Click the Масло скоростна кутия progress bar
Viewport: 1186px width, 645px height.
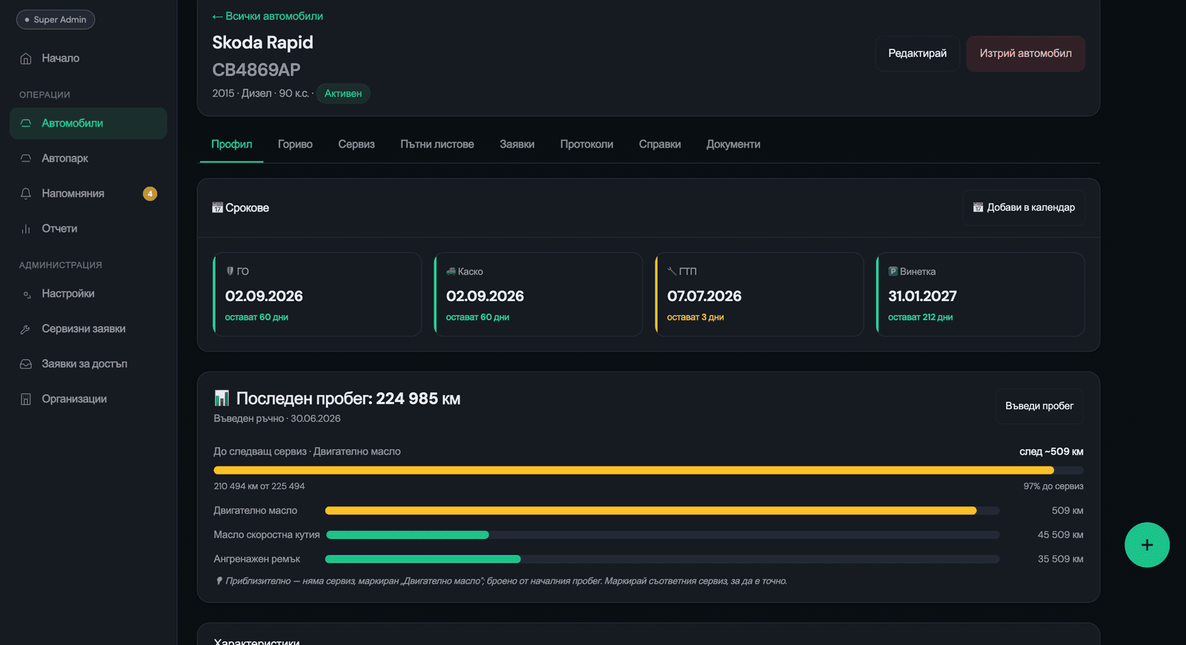[662, 535]
